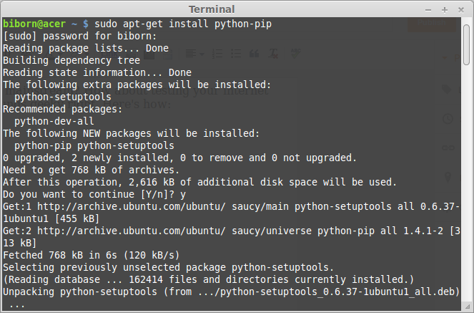Click the "Fetched 768 kB in 6s" line

point(92,255)
